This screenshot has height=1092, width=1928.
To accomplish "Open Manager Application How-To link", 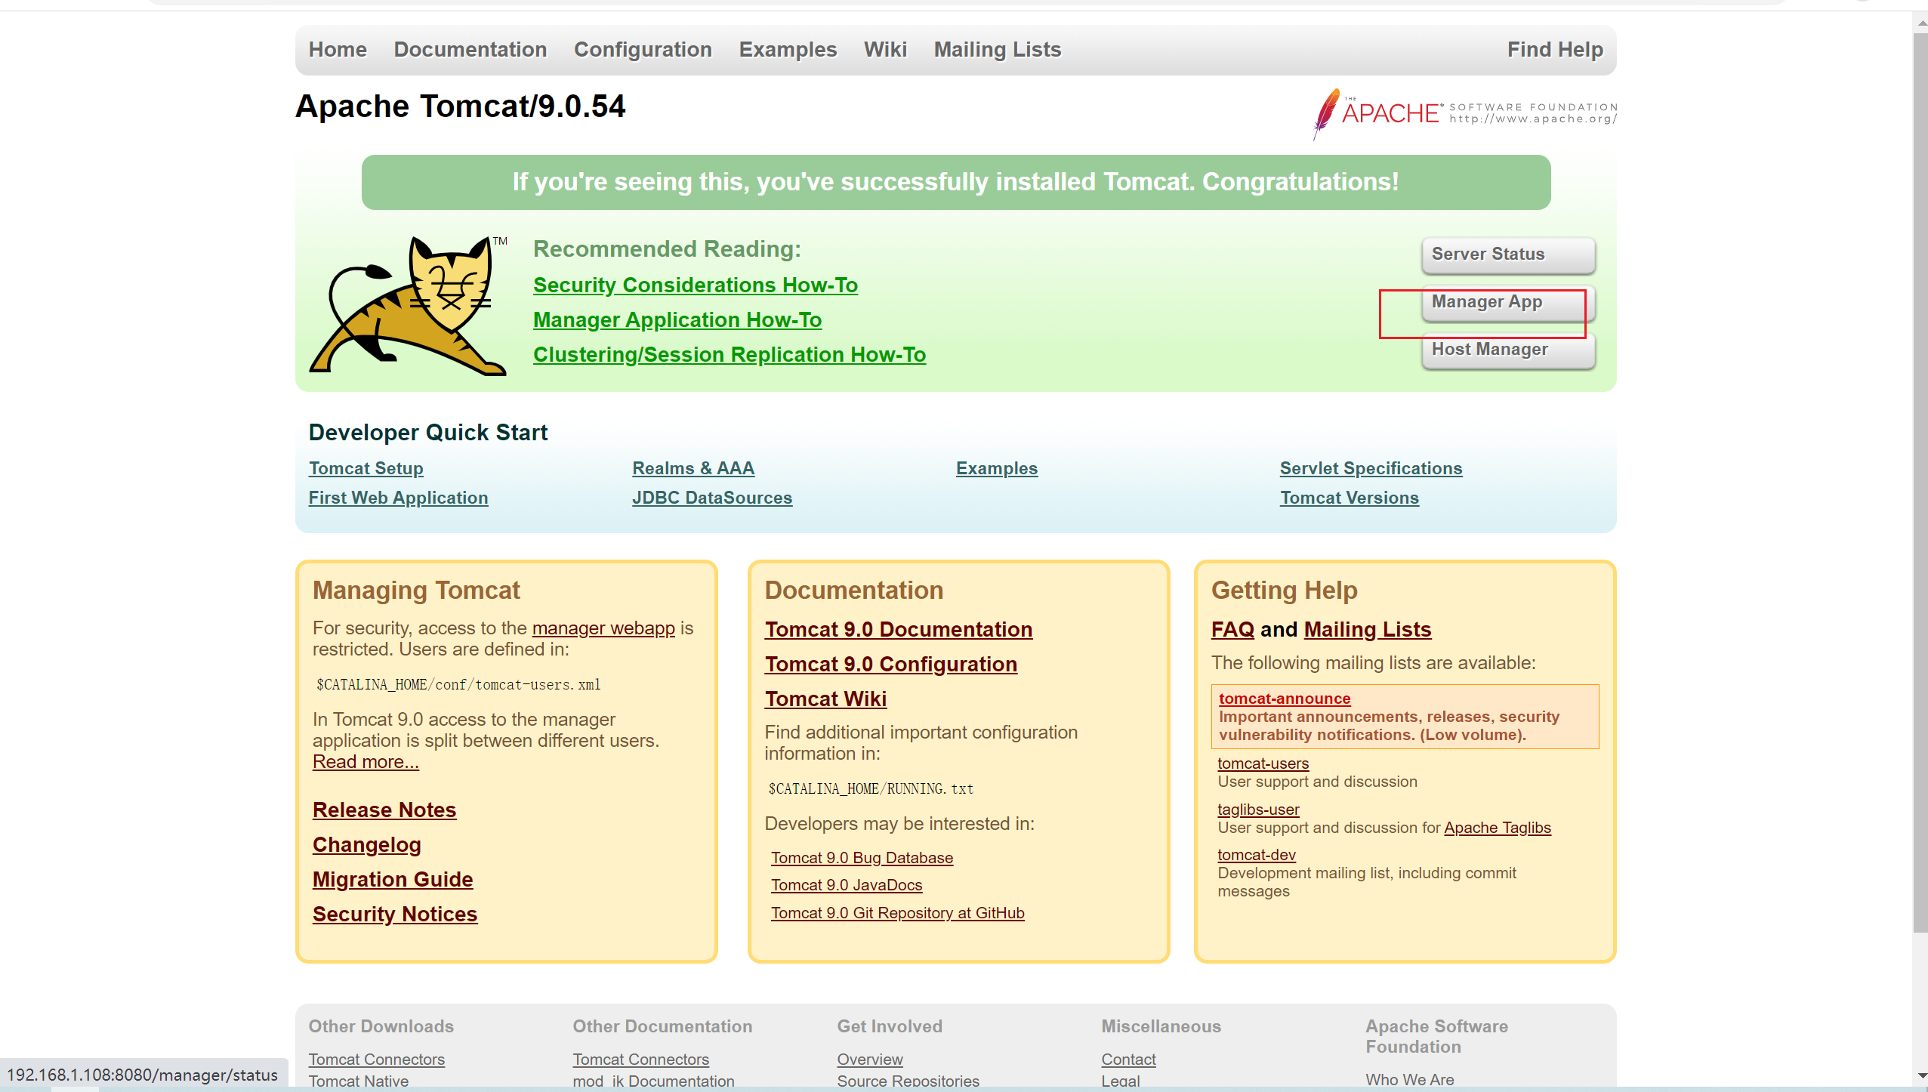I will coord(677,320).
